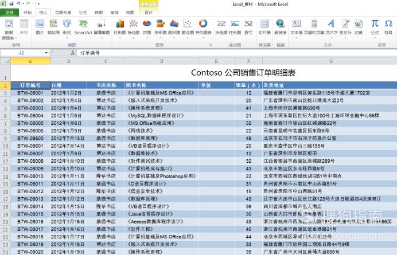This screenshot has width=397, height=255.
Task: Click the fx insert function button
Action: pos(73,53)
